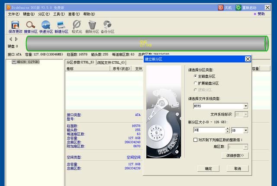This screenshot has height=186, width=277.
Task: Open the GB size unit dropdown
Action: coord(245,131)
